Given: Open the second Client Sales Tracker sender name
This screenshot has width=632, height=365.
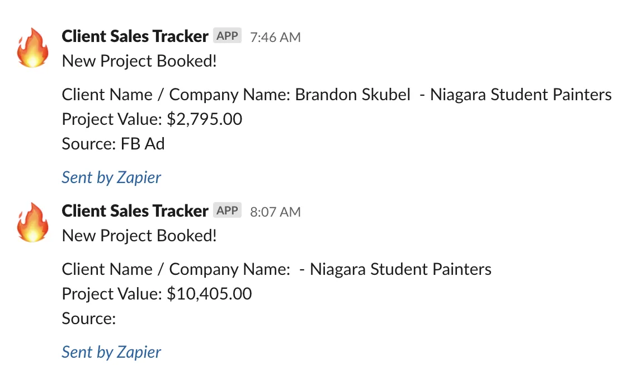Looking at the screenshot, I should (135, 211).
